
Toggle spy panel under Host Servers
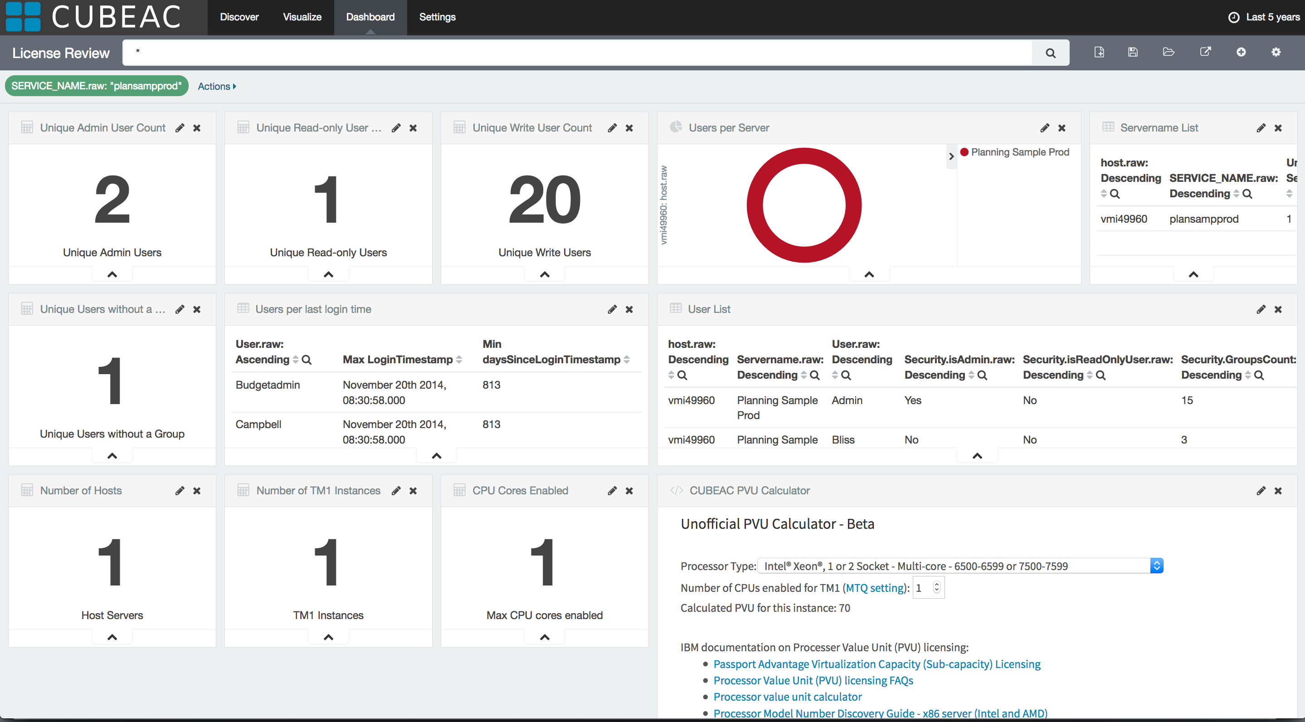pyautogui.click(x=112, y=637)
